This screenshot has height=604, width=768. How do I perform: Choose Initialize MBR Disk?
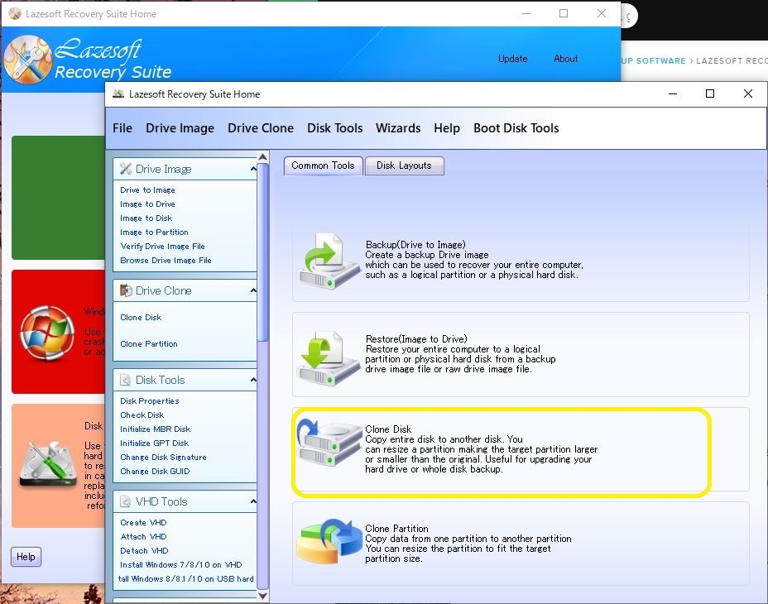tap(156, 429)
